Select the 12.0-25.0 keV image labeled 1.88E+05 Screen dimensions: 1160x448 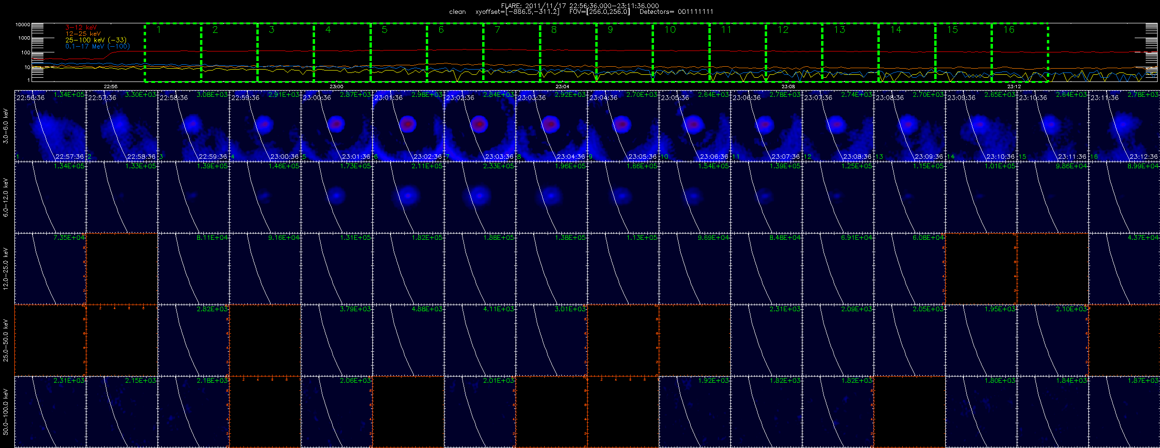click(480, 269)
